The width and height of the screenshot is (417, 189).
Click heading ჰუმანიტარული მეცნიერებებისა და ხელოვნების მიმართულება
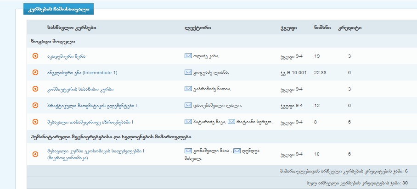[x=111, y=137]
